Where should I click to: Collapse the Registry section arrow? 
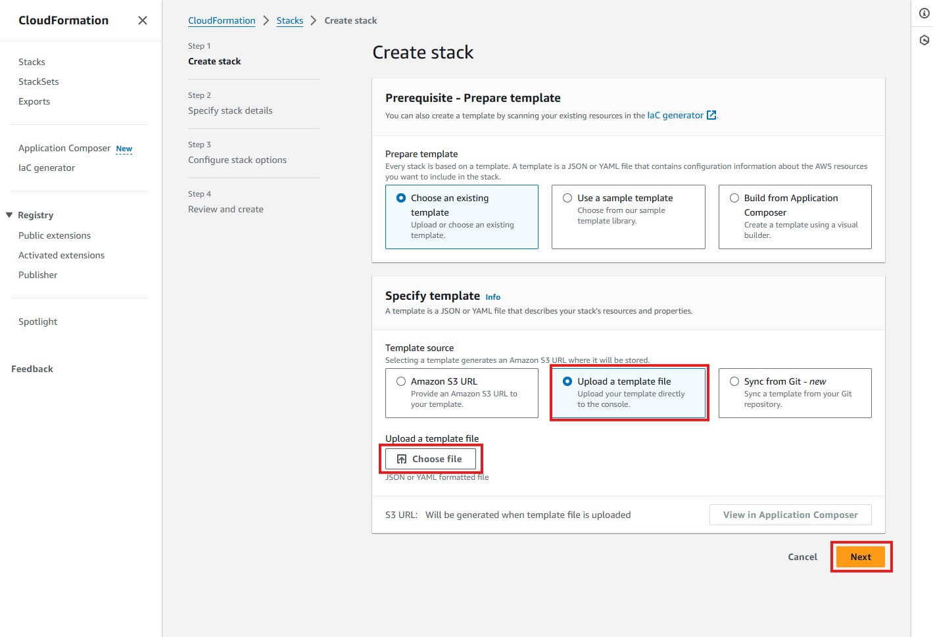coord(9,215)
